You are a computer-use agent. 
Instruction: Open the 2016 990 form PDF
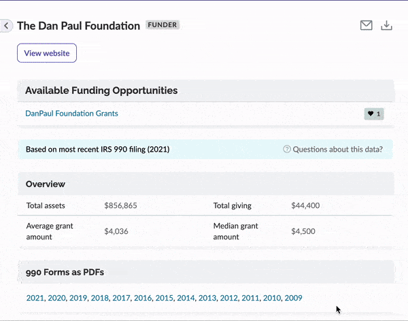click(x=143, y=298)
